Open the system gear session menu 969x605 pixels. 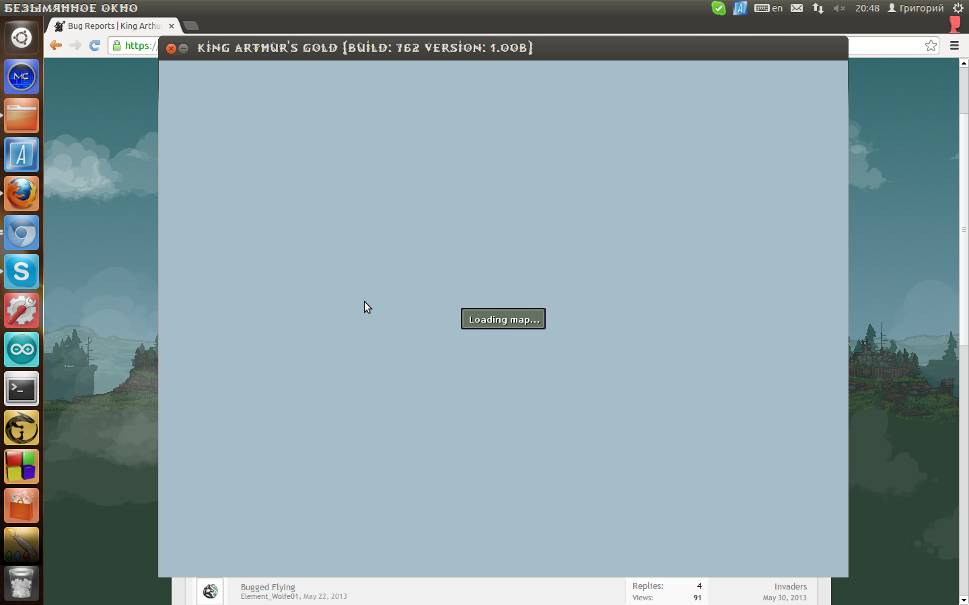(x=958, y=8)
